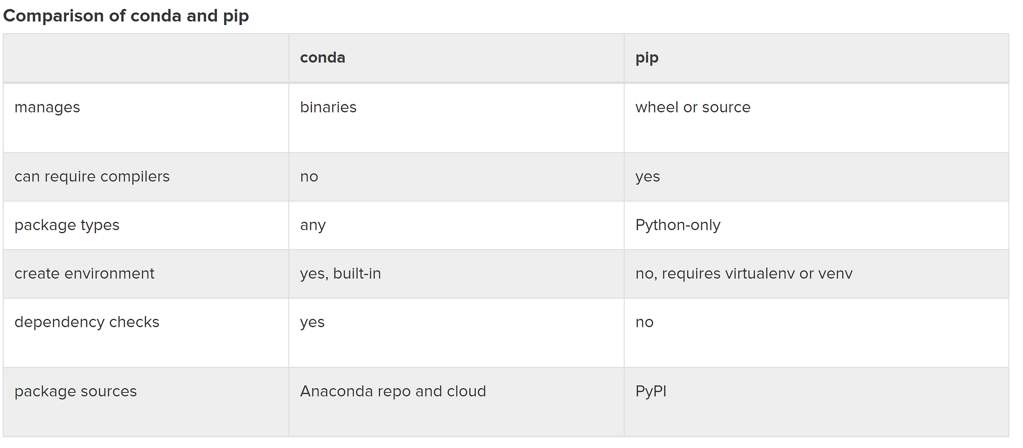
Task: Click the 'manages' row label
Action: tap(47, 107)
